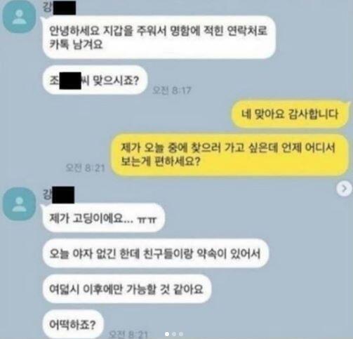Select the '씨 맞으시죠?' message bubble
The image size is (353, 339).
tap(95, 80)
